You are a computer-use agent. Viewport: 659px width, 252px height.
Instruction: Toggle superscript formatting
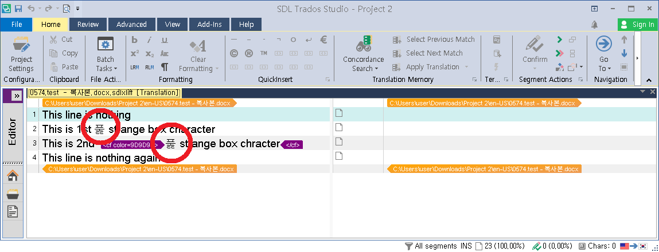coord(134,54)
